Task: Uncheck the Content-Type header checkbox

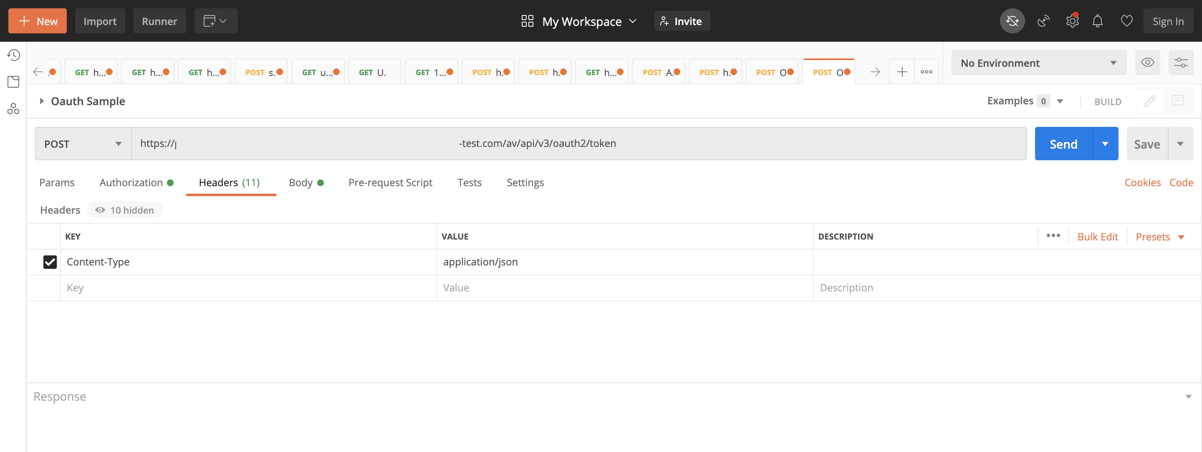Action: (50, 262)
